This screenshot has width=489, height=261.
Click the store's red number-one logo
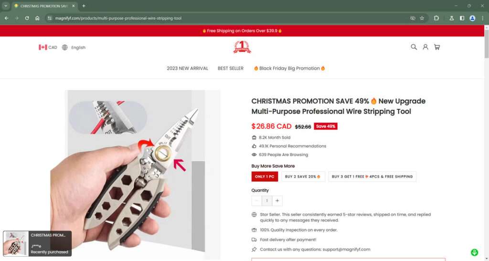(x=242, y=47)
